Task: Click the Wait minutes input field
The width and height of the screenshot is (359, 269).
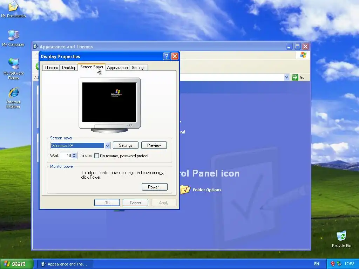Action: [x=66, y=156]
